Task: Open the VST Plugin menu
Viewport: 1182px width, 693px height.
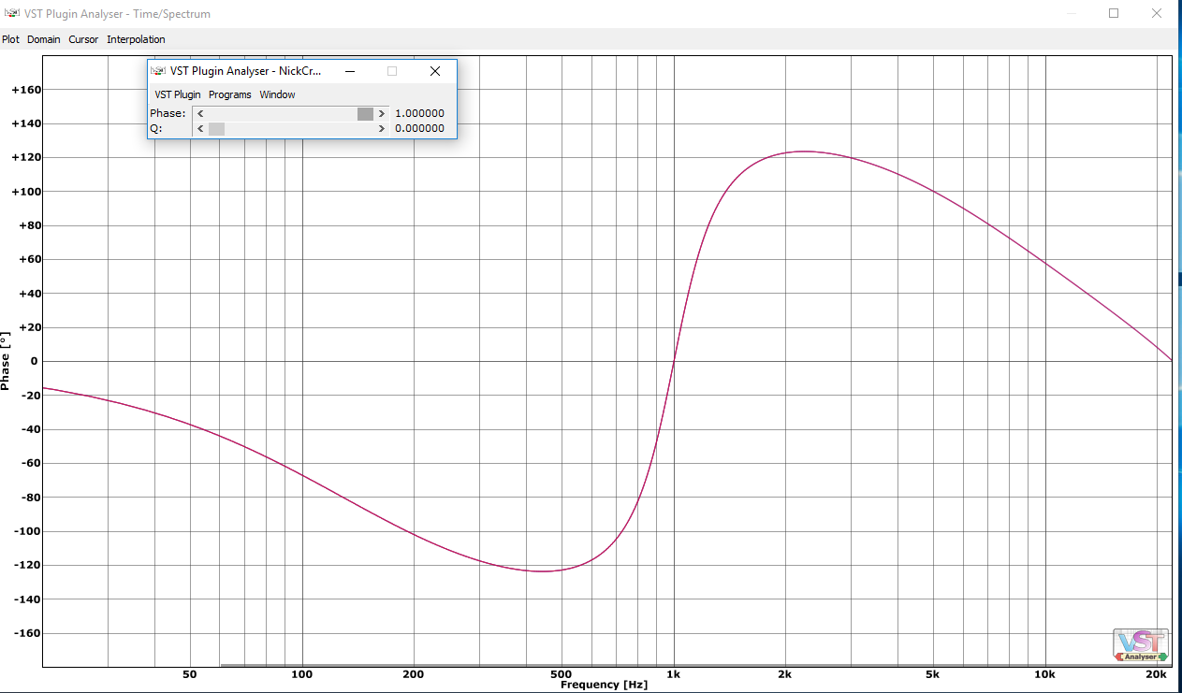Action: [178, 94]
